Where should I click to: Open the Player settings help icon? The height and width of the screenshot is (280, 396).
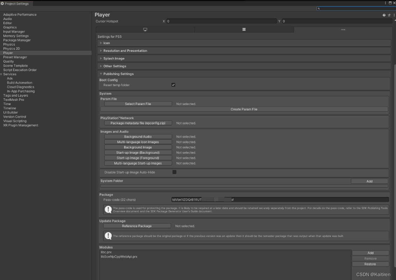[x=383, y=15]
